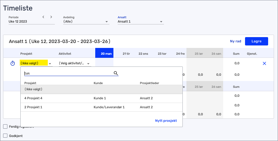Click the search magnifier icon

116,73
